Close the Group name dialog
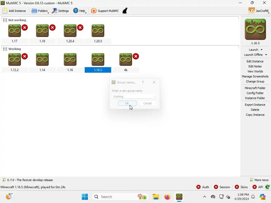The image size is (271, 203). click(x=154, y=82)
